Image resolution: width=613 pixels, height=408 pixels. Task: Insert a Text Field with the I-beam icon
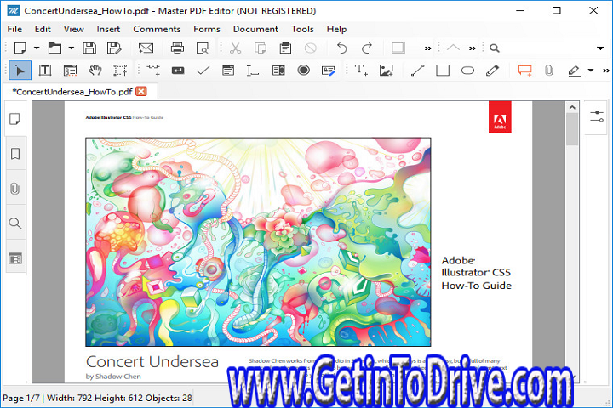point(253,71)
